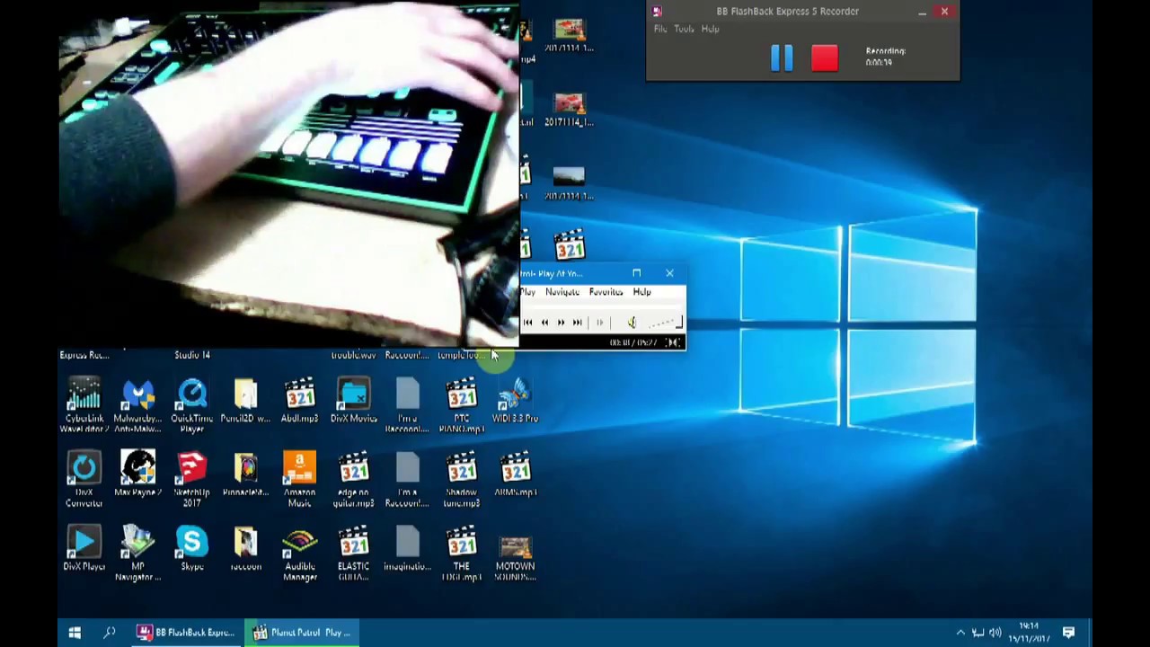Minimize the FlashBack Recorder window
The width and height of the screenshot is (1150, 647).
coord(922,12)
